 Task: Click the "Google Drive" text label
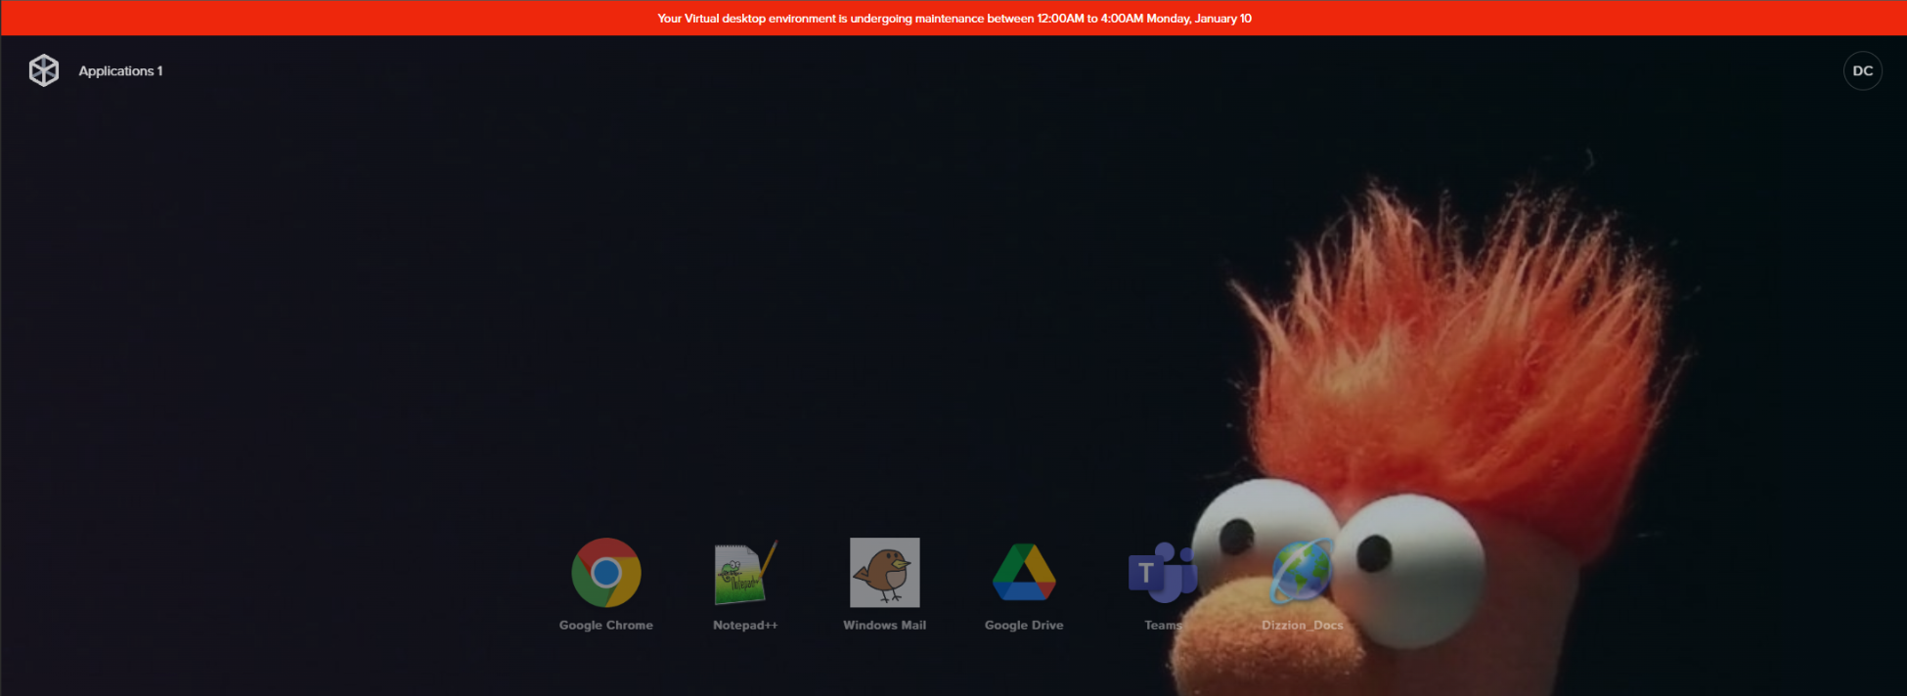coord(1024,626)
